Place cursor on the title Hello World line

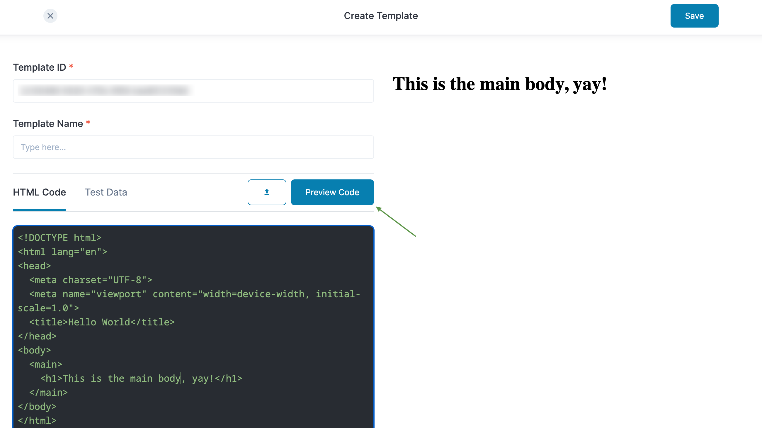[x=102, y=322]
